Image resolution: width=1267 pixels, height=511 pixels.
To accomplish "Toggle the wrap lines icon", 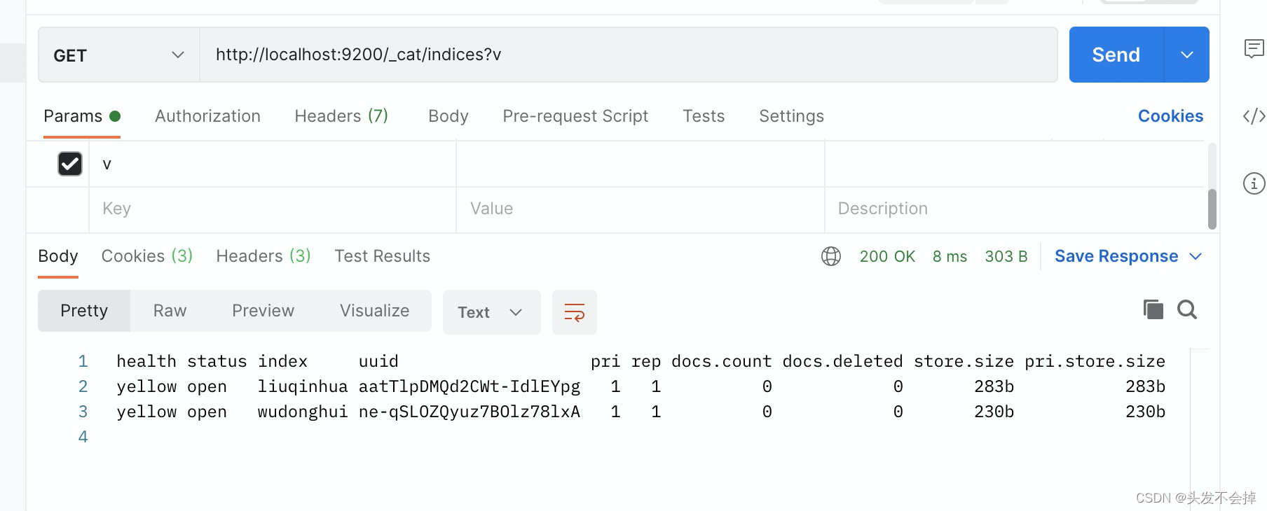I will tap(574, 312).
